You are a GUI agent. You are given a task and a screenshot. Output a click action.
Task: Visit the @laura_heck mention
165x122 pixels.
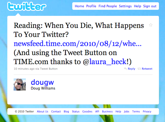(108, 62)
